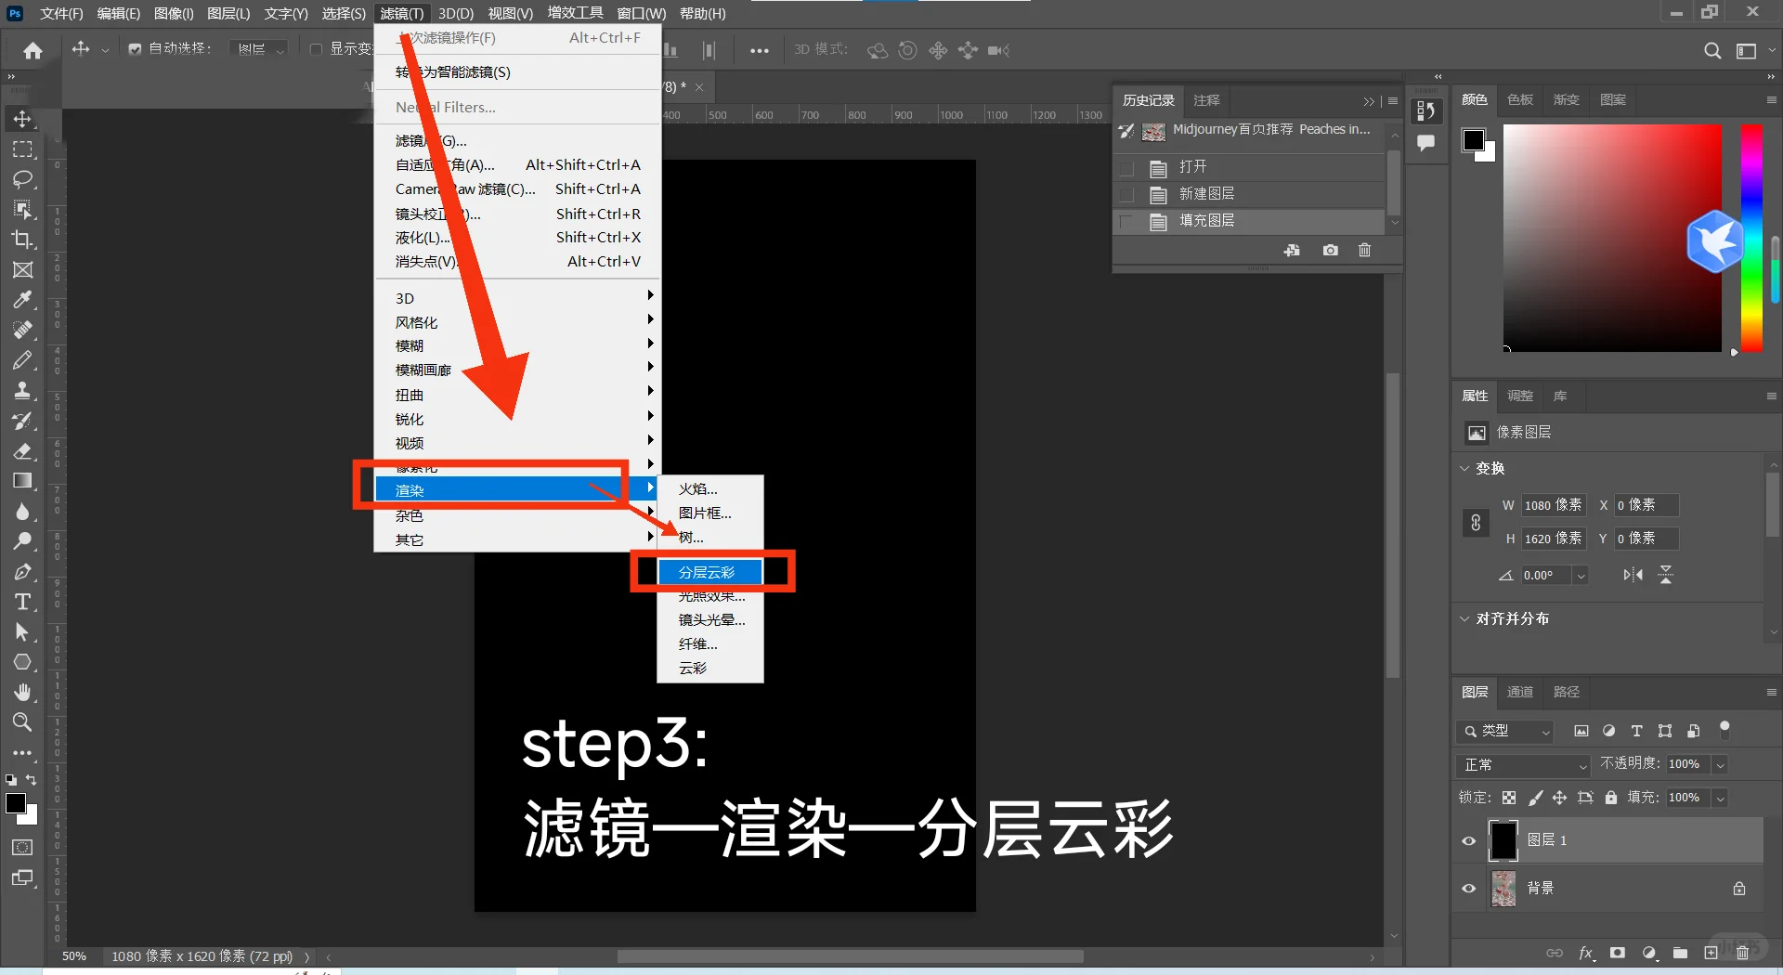Screen dimensions: 1783x975
Task: Click the Home icon in options bar
Action: (33, 50)
